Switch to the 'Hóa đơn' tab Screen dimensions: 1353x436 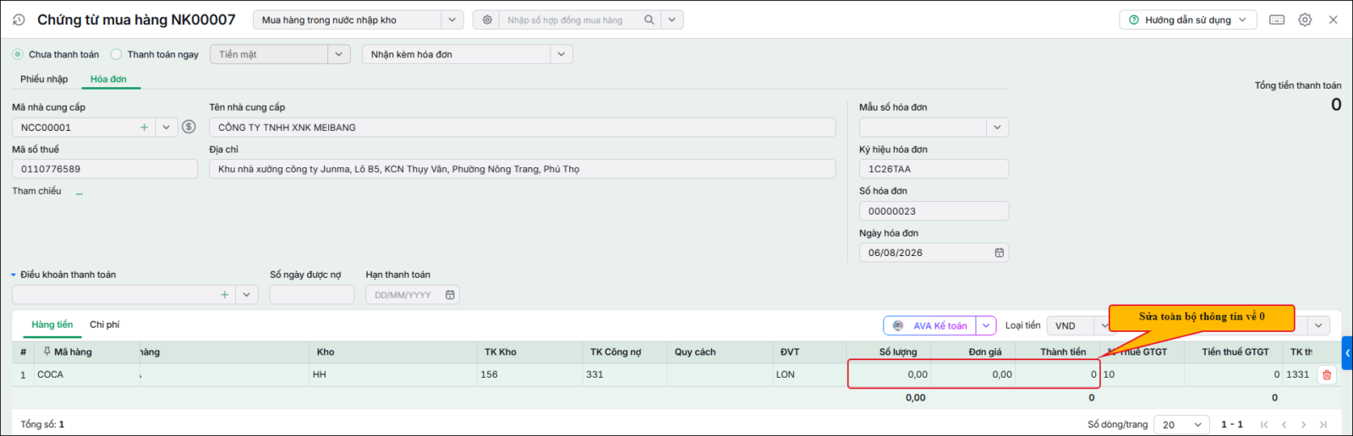108,79
